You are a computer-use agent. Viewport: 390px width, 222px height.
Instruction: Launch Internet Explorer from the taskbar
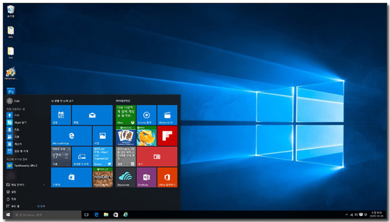(125, 215)
